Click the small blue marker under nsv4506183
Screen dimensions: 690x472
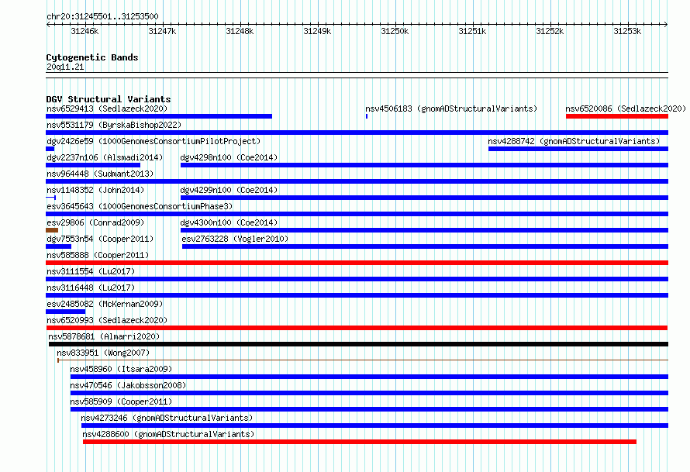(367, 116)
